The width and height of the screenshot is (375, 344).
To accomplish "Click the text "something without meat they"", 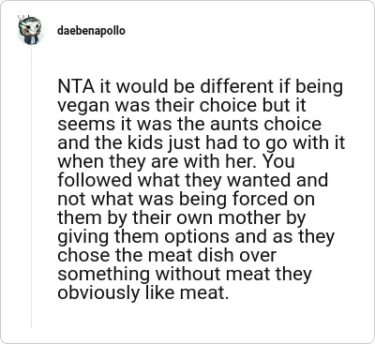I will tap(185, 274).
